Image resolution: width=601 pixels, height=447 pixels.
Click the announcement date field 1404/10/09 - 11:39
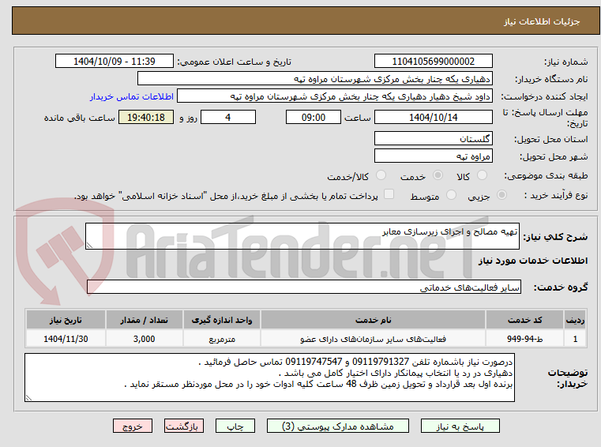(x=115, y=61)
